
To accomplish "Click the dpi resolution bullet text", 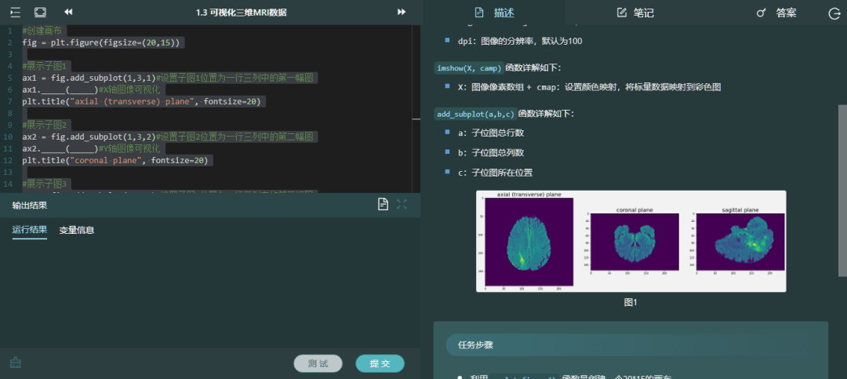I will click(520, 41).
